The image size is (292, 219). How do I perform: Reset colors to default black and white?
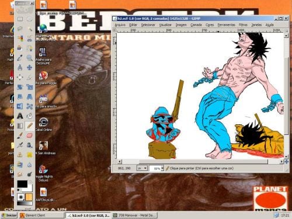pos(19,190)
